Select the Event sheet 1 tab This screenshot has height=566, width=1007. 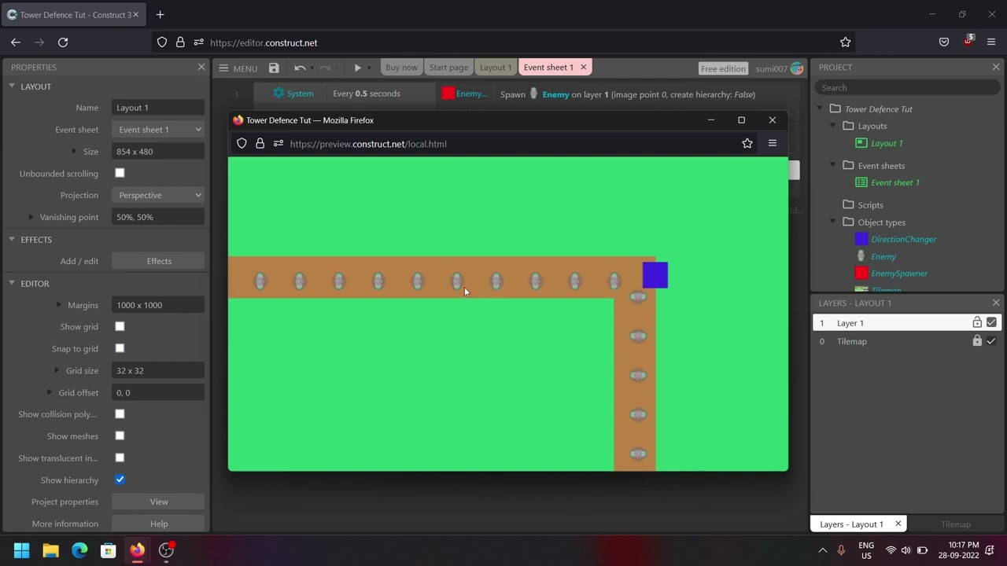click(548, 68)
